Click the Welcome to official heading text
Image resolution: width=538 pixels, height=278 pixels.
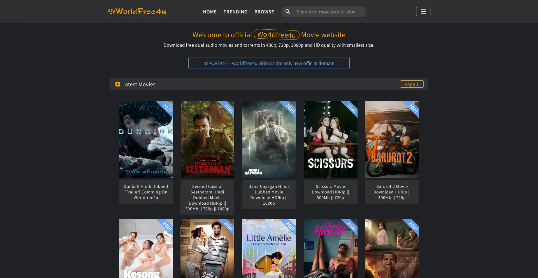click(x=222, y=35)
